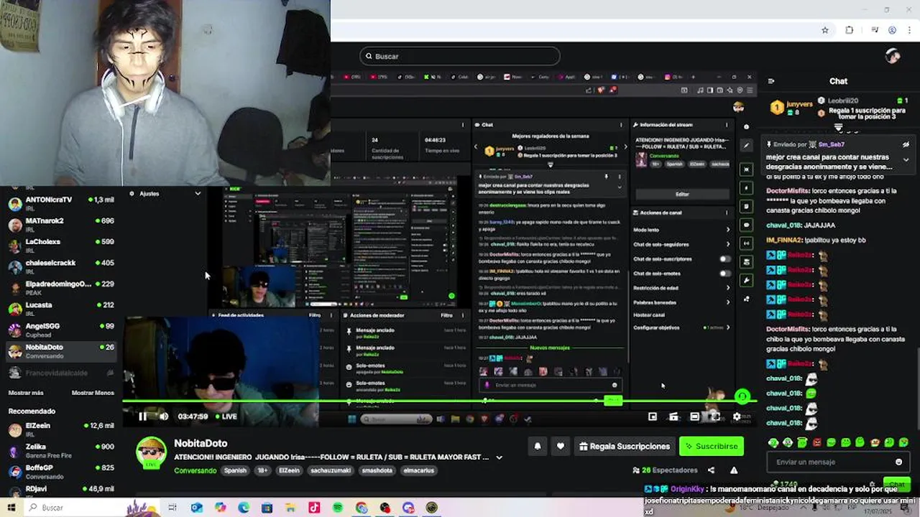Select the smashdota stream tag

(x=377, y=471)
